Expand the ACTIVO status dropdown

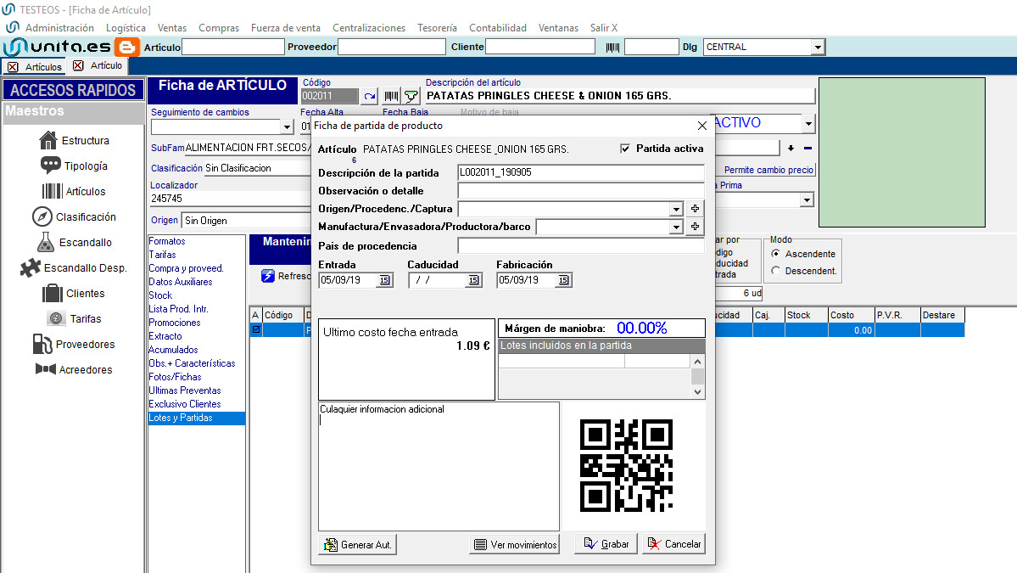click(x=808, y=123)
